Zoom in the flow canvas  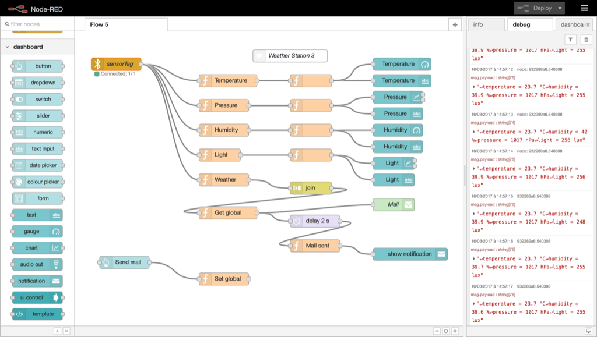tap(455, 331)
